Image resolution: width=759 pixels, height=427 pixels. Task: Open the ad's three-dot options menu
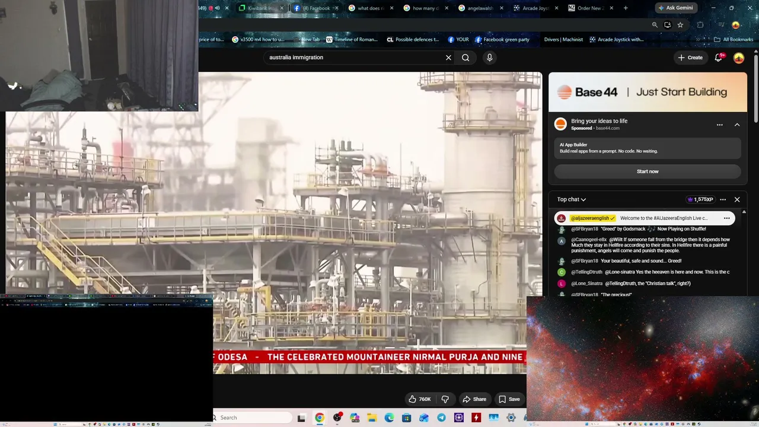720,125
